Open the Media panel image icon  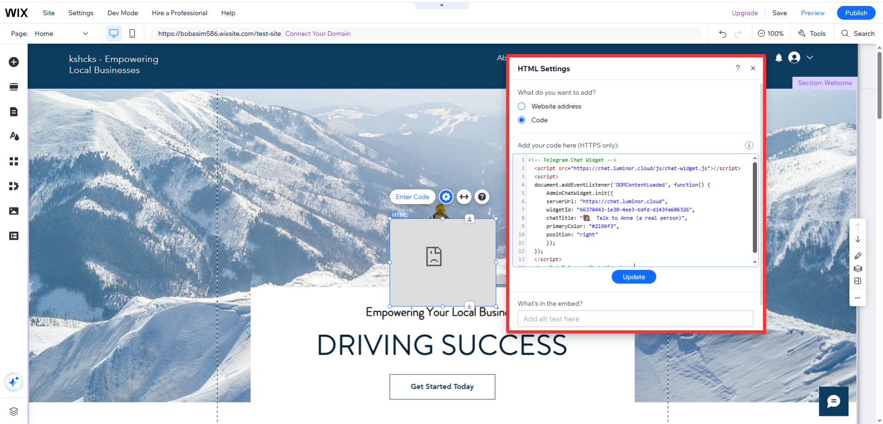(14, 211)
